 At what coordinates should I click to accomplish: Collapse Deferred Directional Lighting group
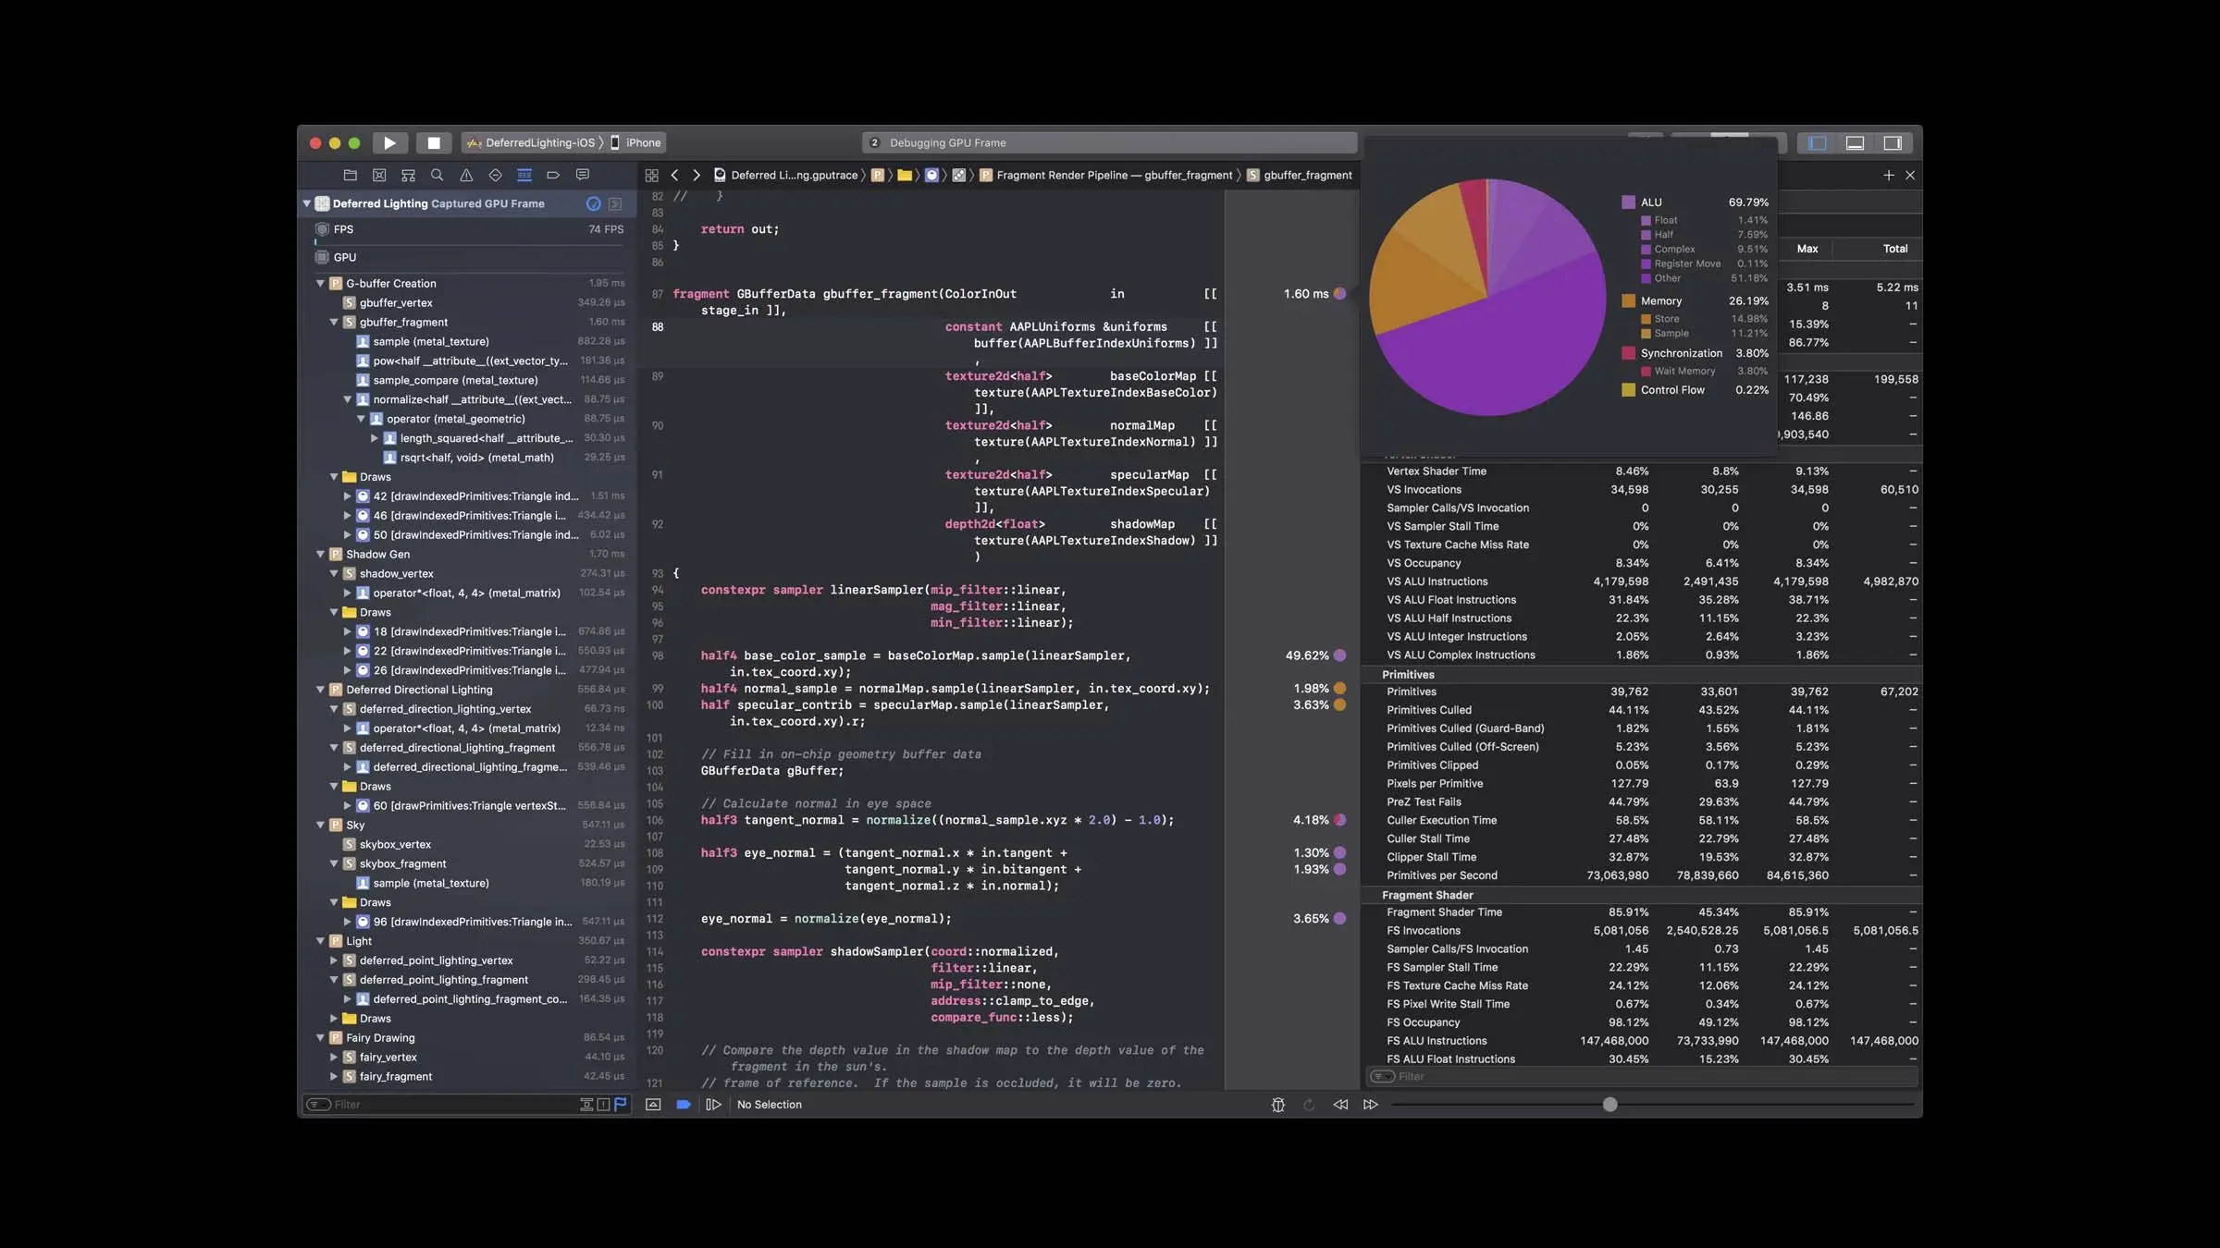(321, 690)
